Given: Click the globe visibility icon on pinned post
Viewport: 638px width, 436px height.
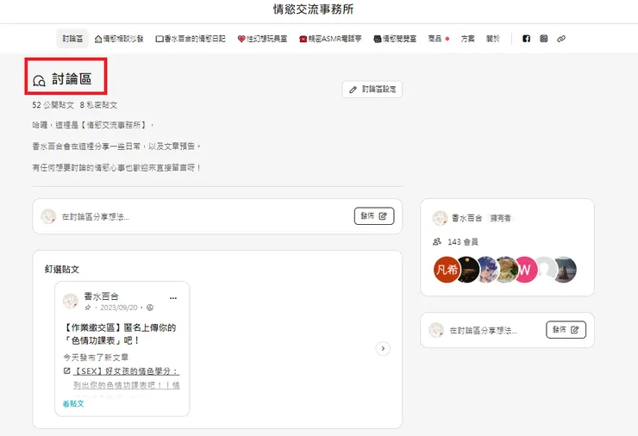Looking at the screenshot, I should point(150,308).
